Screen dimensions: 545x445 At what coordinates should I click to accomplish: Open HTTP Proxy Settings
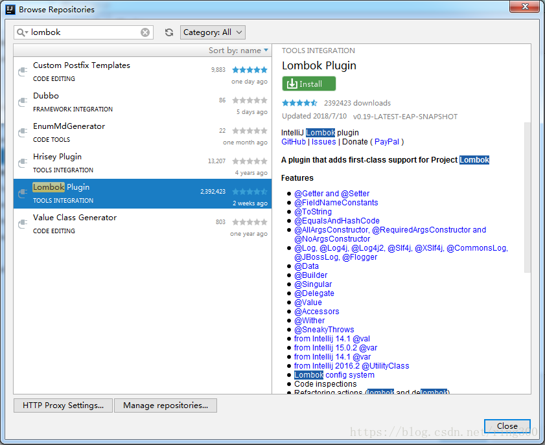[64, 405]
